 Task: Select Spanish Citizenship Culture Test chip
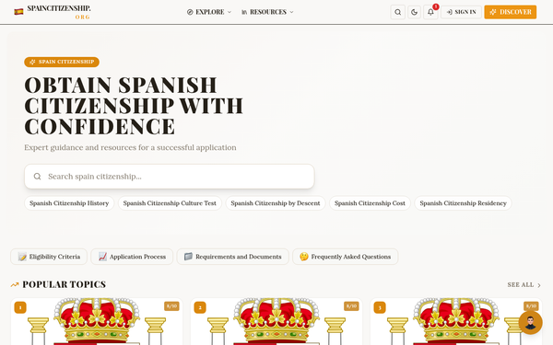click(x=170, y=203)
